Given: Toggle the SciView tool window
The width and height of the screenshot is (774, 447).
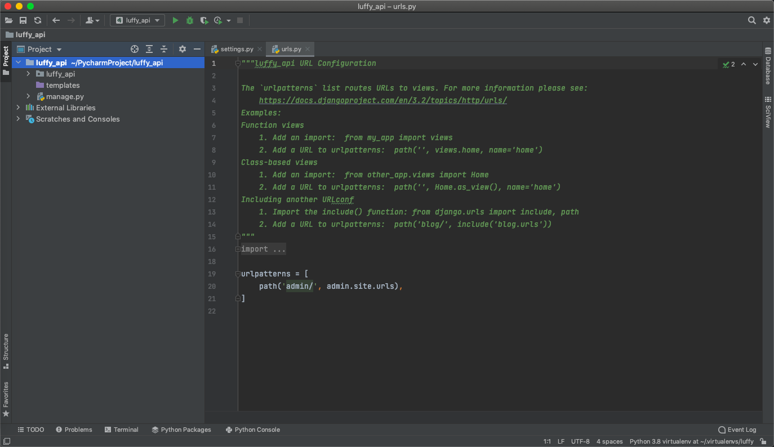Looking at the screenshot, I should 767,112.
